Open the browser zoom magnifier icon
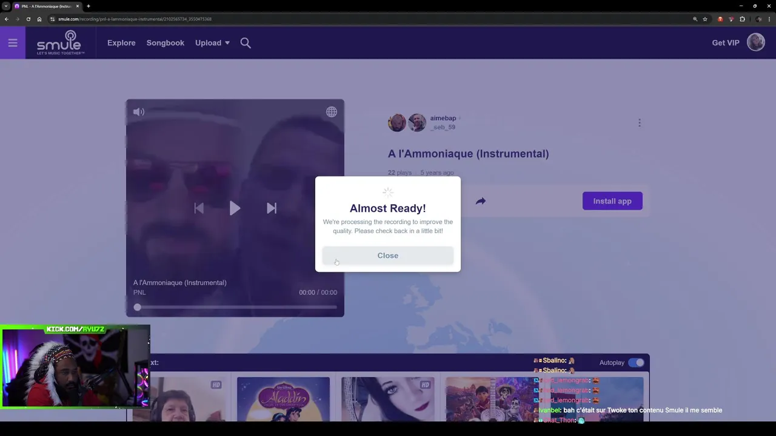Screen dimensions: 776x436 (x=695, y=19)
